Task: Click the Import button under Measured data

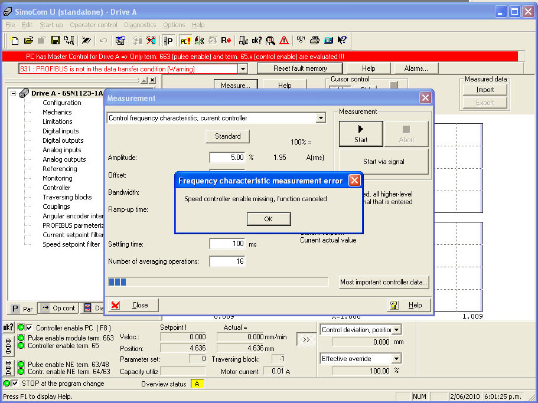Action: [x=485, y=90]
